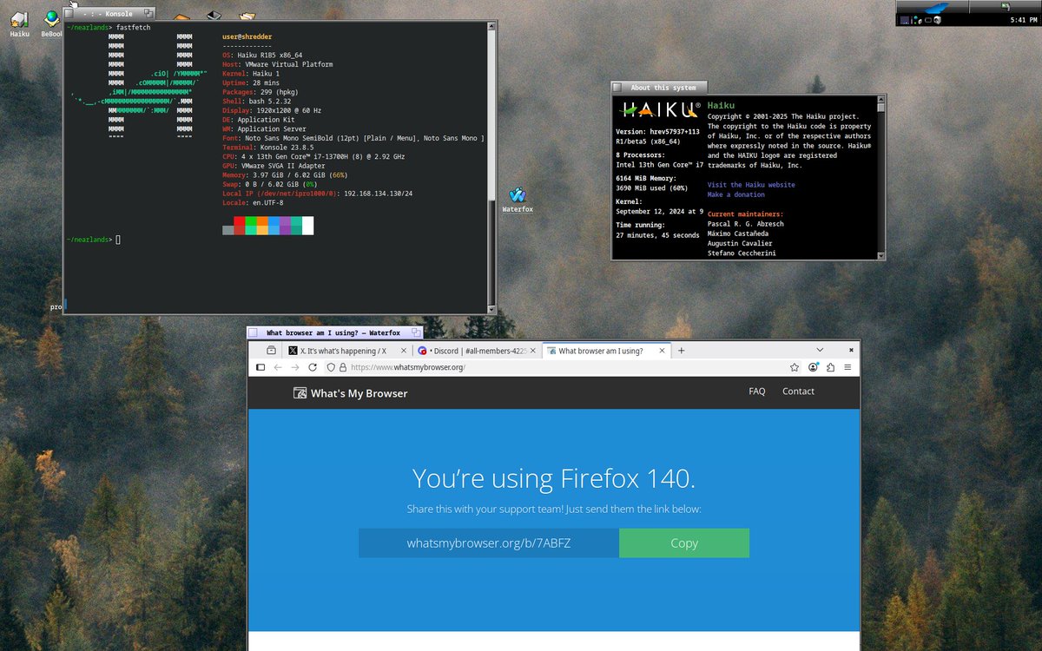Click the Konsole window zoom button

[x=148, y=14]
